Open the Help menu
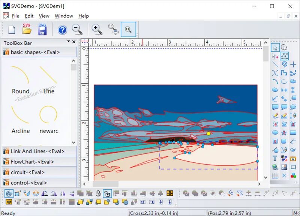300x216 pixels. pos(84,16)
